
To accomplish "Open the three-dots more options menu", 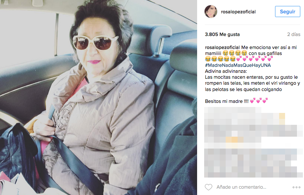I will pyautogui.click(x=296, y=187).
